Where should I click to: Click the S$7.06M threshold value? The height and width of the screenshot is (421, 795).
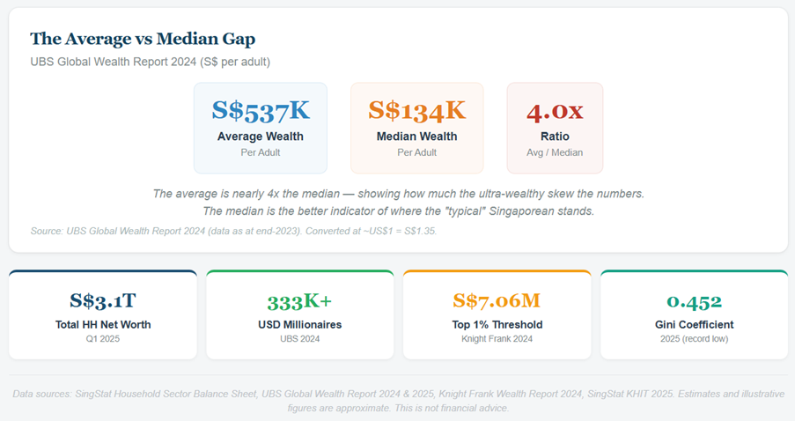click(x=497, y=301)
